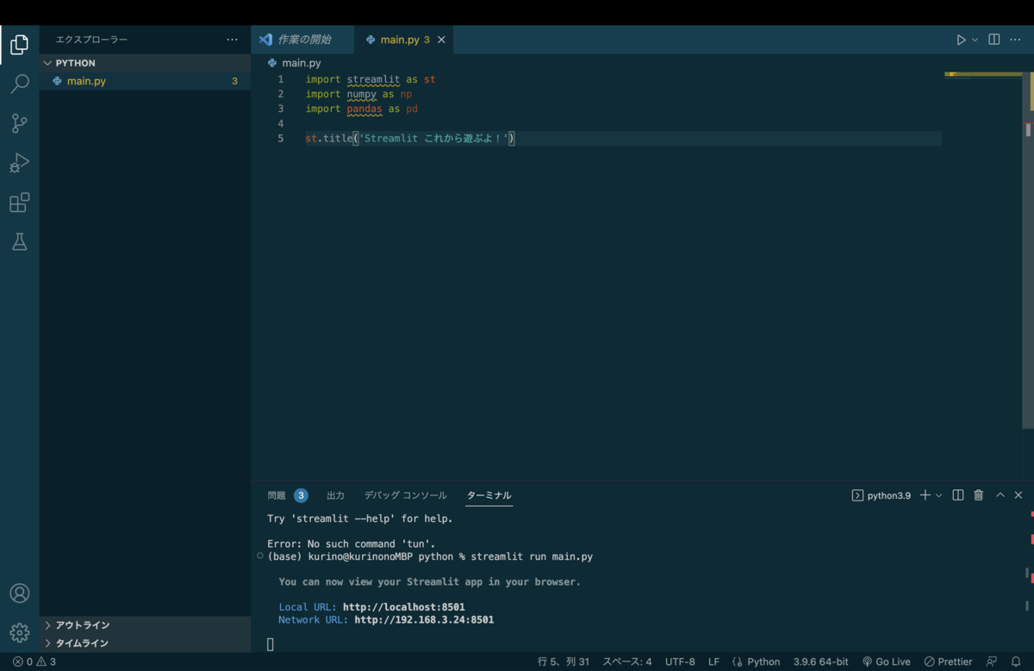
Task: Switch to the 問題 panel tab
Action: pos(277,495)
